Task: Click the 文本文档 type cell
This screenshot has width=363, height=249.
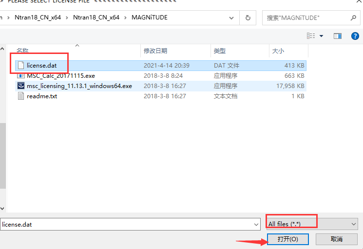Action: tap(226, 96)
